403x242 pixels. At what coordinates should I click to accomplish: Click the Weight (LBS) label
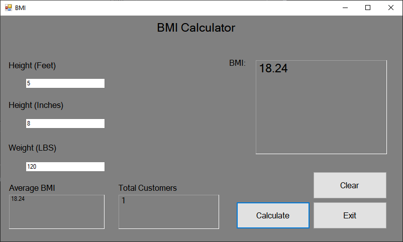(32, 148)
